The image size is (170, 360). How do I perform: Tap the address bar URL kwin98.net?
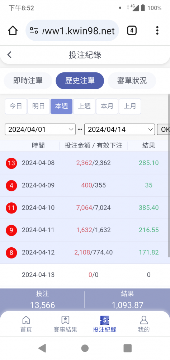pos(79,31)
